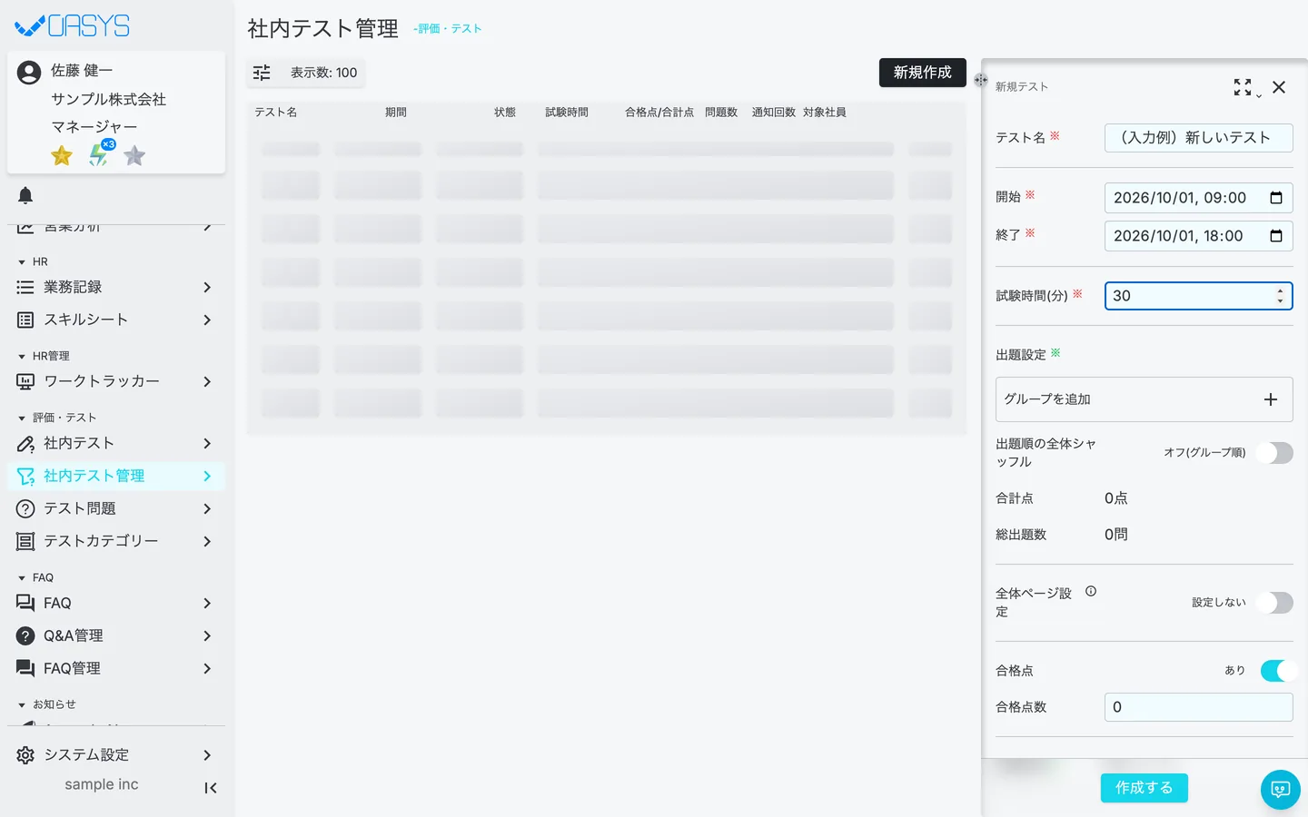This screenshot has width=1308, height=817.
Task: Click the Q&A管理 question icon
Action: click(25, 635)
